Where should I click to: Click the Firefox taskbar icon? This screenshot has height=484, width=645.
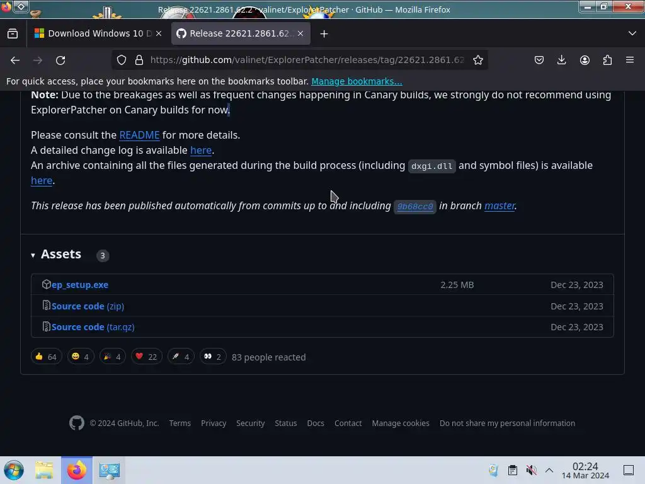pyautogui.click(x=76, y=470)
